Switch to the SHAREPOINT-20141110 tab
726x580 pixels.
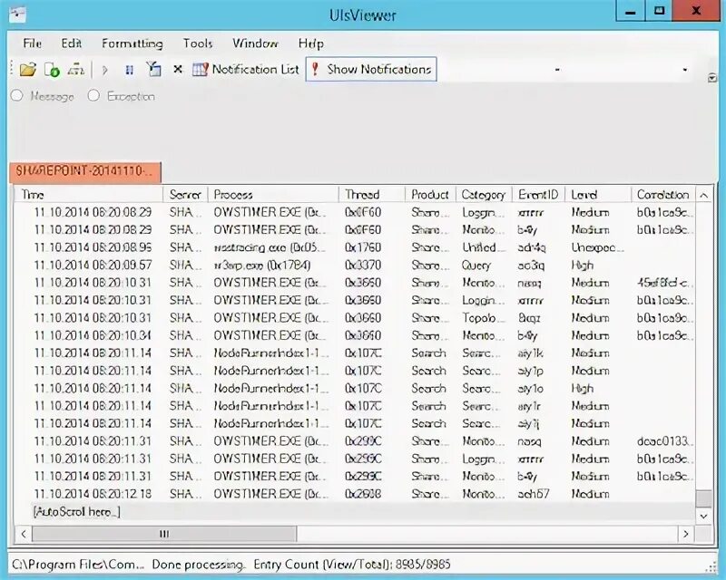[x=85, y=171]
